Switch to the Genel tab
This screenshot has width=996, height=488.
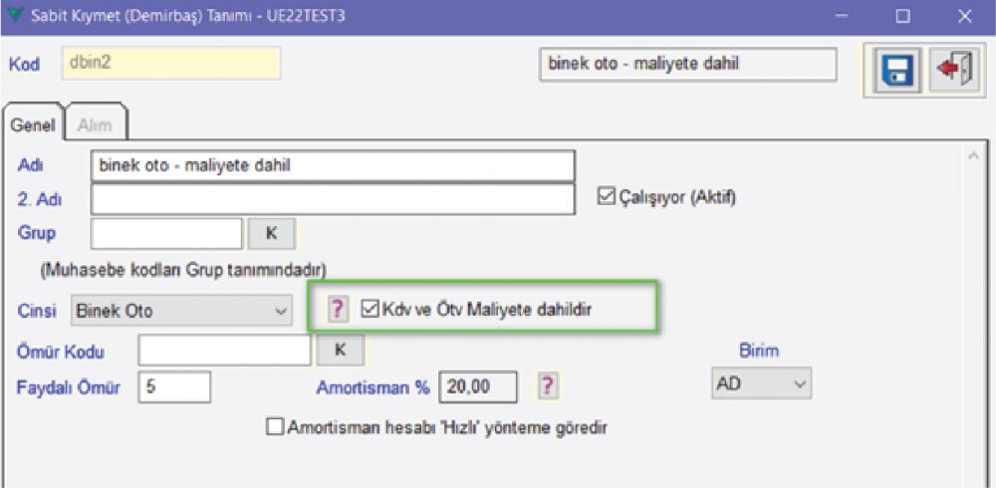33,124
